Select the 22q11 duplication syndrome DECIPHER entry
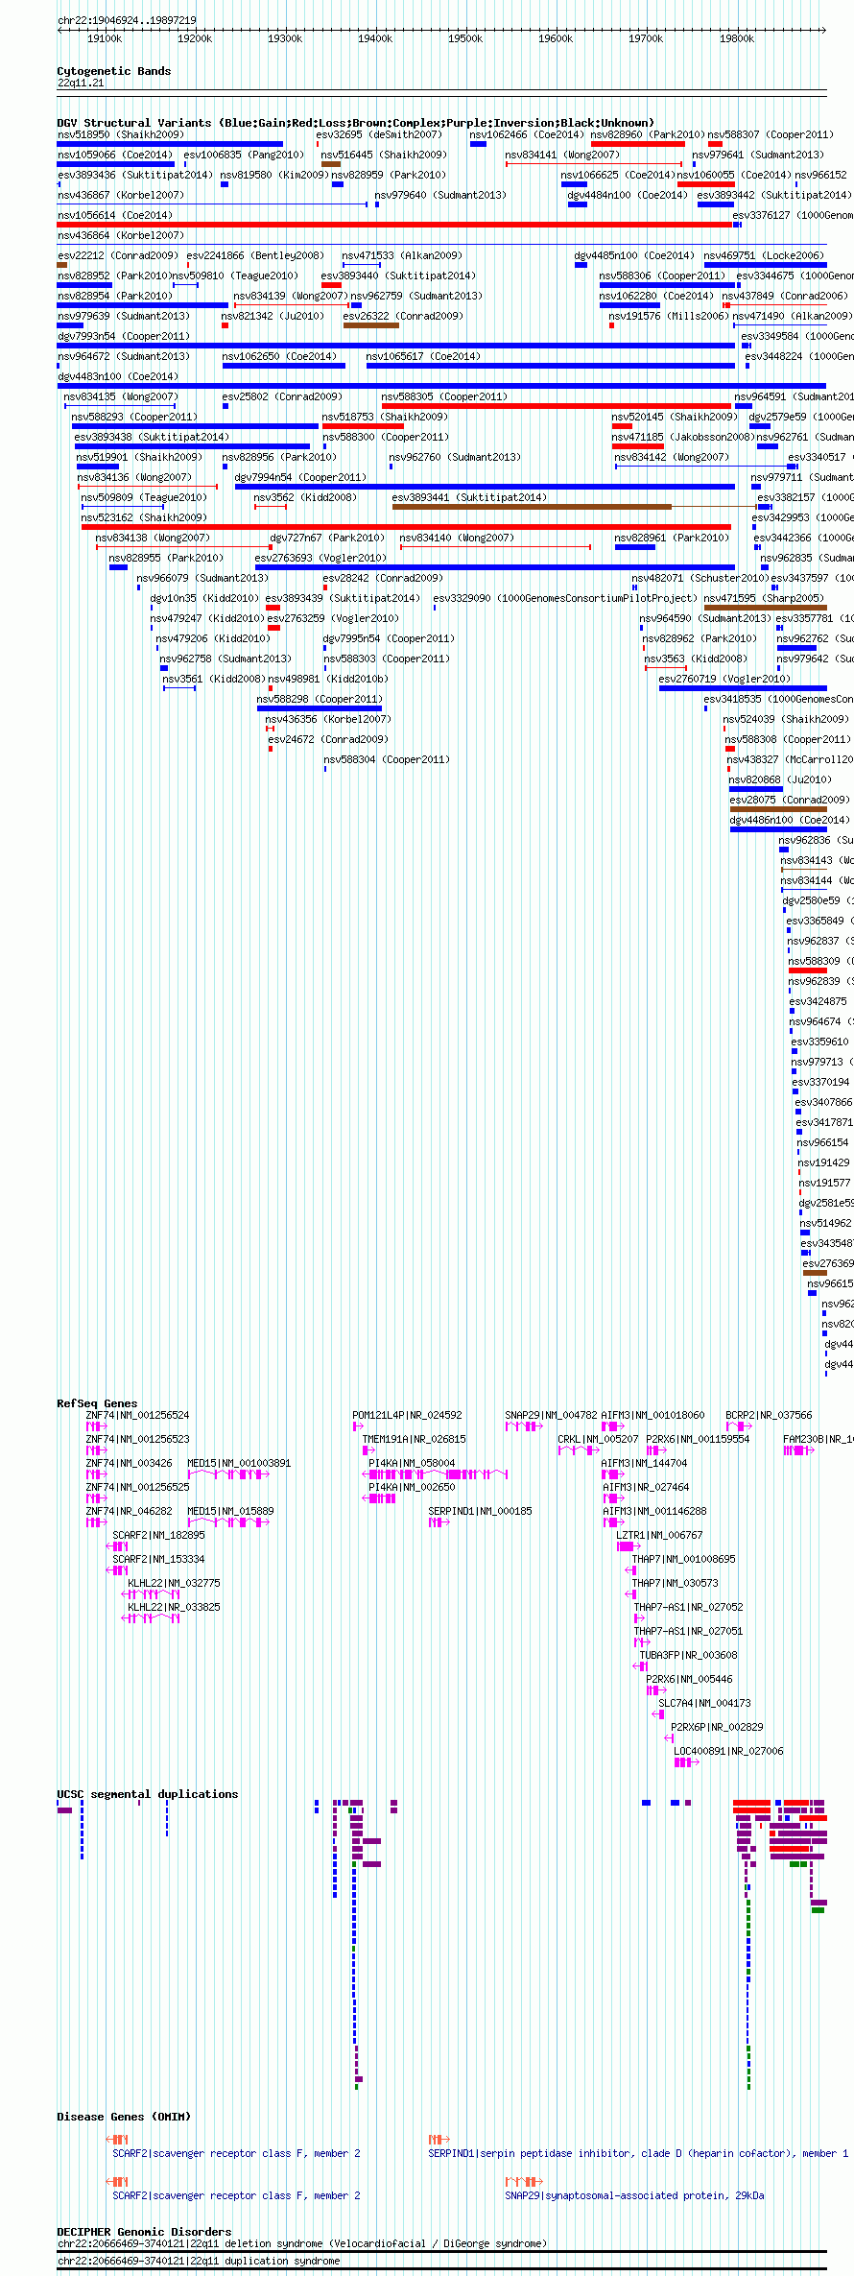 [x=441, y=2267]
